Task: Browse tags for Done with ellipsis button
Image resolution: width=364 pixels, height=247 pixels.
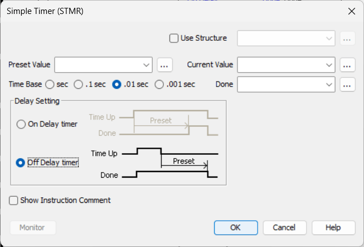Action: point(347,84)
